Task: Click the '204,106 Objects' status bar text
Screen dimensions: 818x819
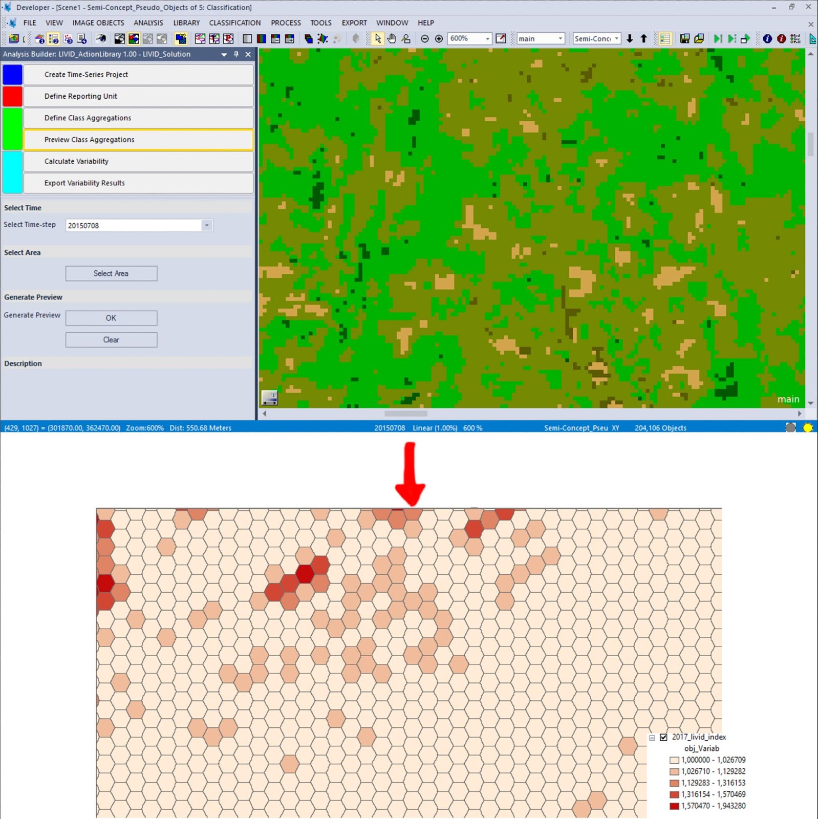Action: click(660, 428)
